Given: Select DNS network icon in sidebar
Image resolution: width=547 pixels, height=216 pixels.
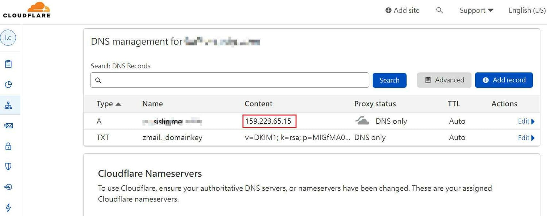Looking at the screenshot, I should click(8, 105).
